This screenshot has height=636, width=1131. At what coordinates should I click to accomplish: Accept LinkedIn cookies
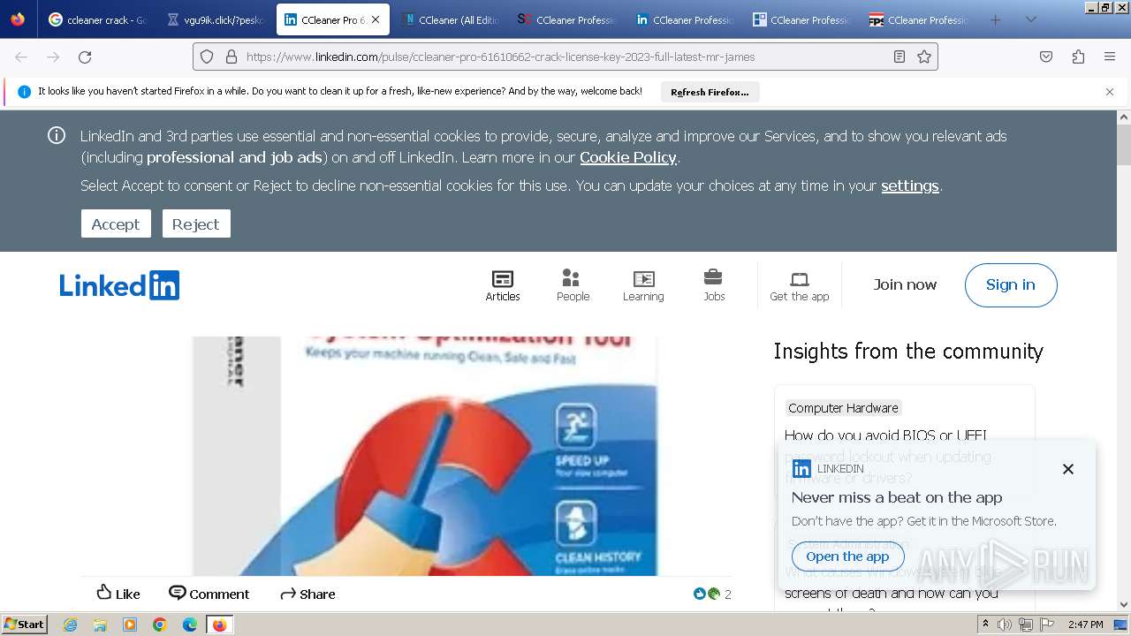coord(116,223)
